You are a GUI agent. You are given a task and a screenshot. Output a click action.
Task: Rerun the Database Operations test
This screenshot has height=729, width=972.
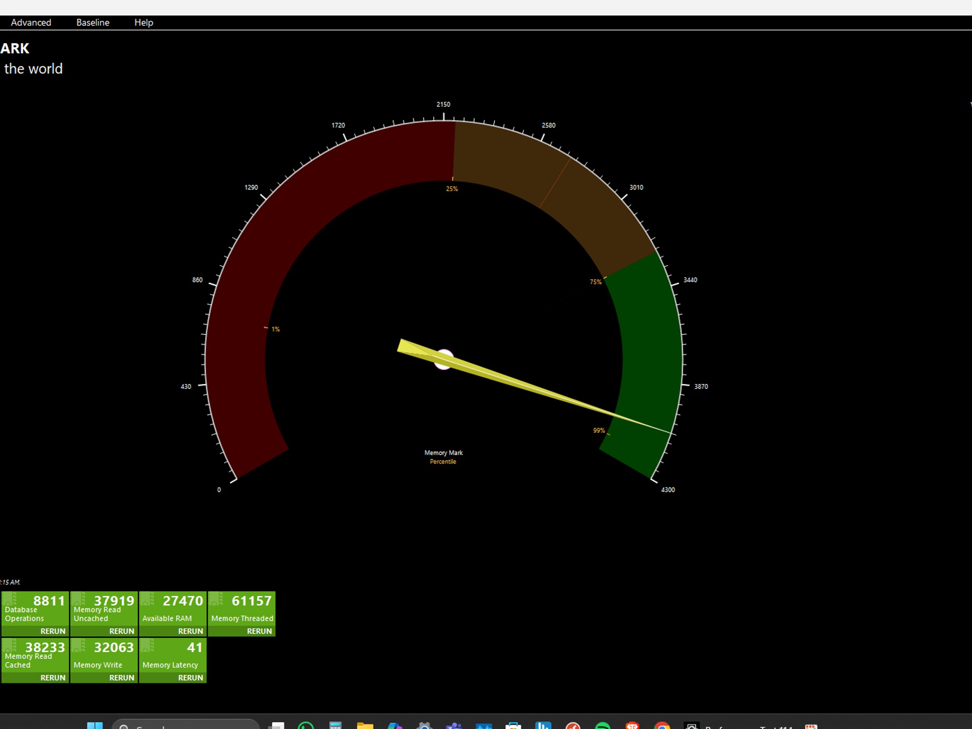pos(53,631)
